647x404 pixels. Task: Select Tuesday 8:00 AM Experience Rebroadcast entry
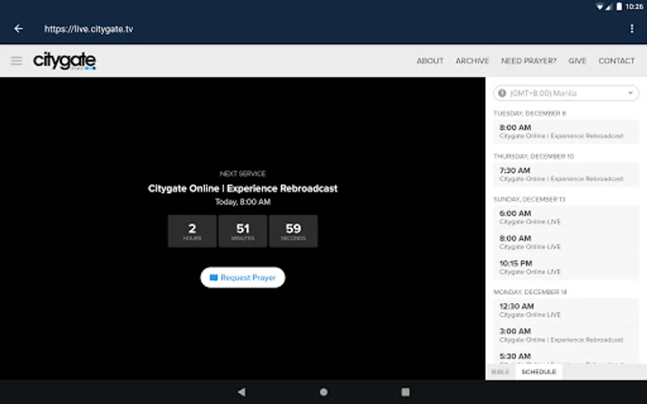566,132
